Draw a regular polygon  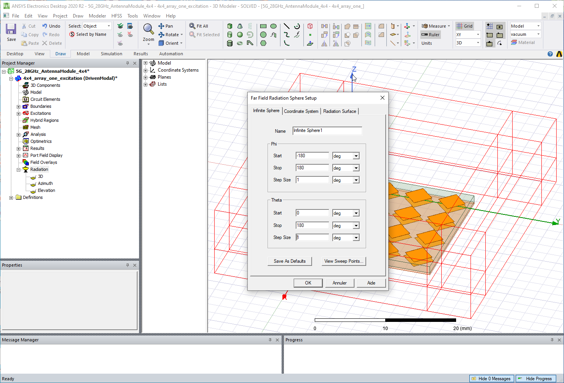tap(263, 43)
